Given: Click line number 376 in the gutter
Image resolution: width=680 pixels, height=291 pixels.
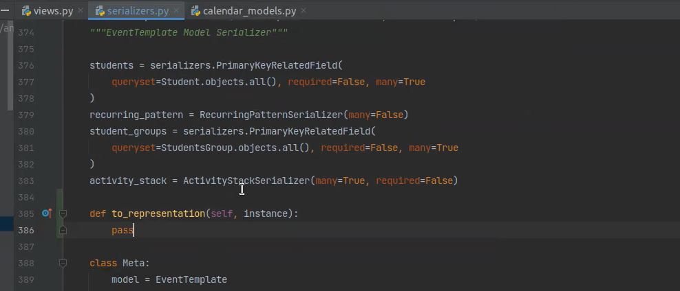Looking at the screenshot, I should [26, 65].
